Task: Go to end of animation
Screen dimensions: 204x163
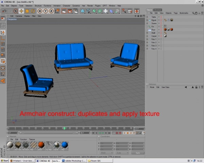Action: (x=109, y=133)
